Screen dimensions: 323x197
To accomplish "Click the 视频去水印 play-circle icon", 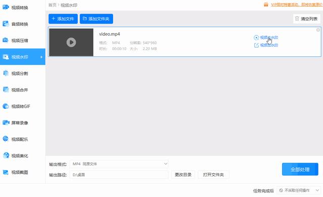I will point(256,38).
